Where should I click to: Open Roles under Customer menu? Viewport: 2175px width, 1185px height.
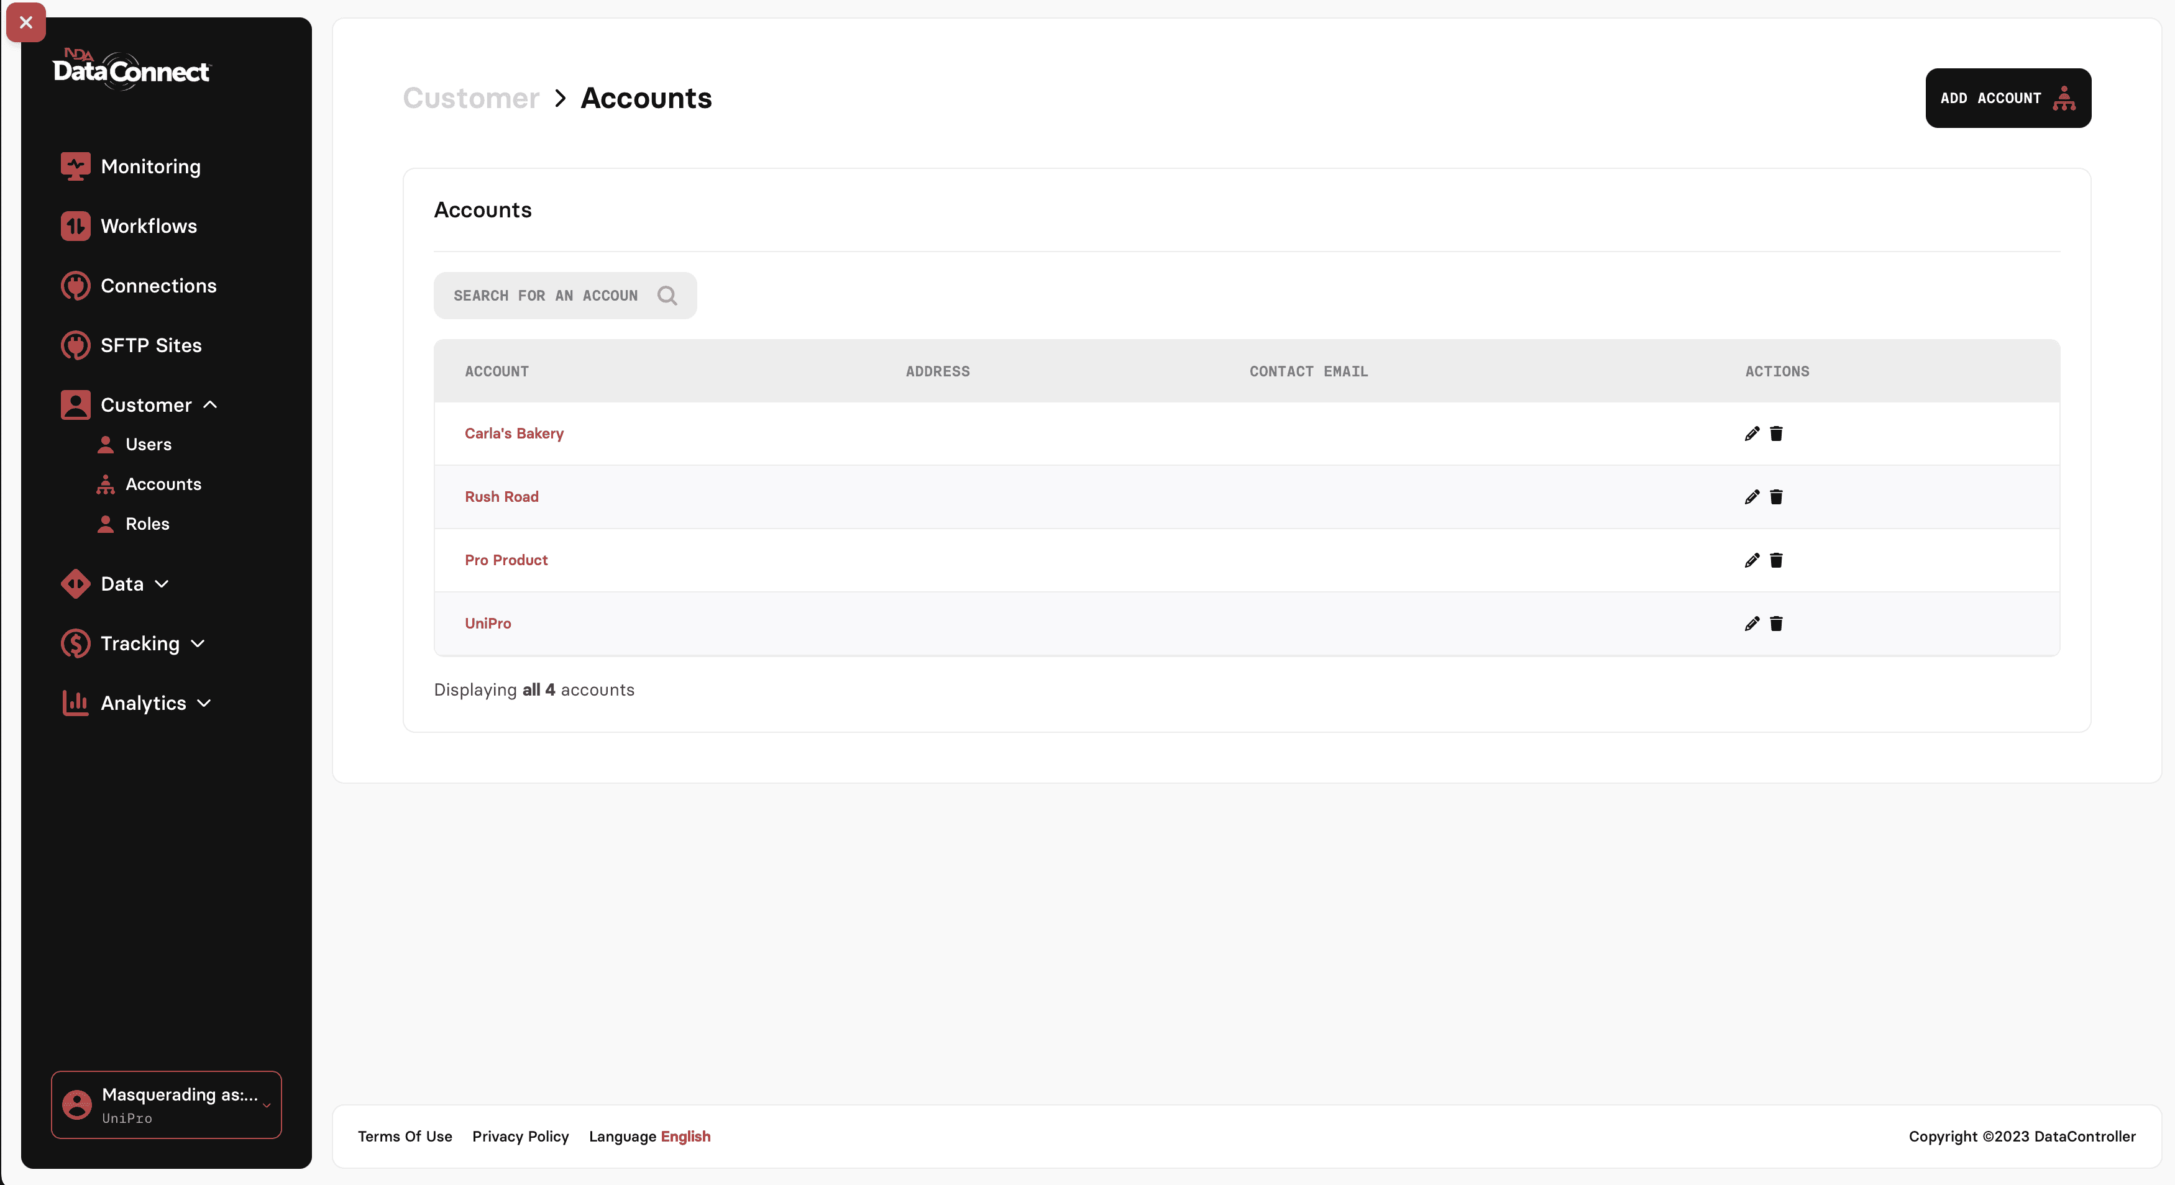(147, 524)
